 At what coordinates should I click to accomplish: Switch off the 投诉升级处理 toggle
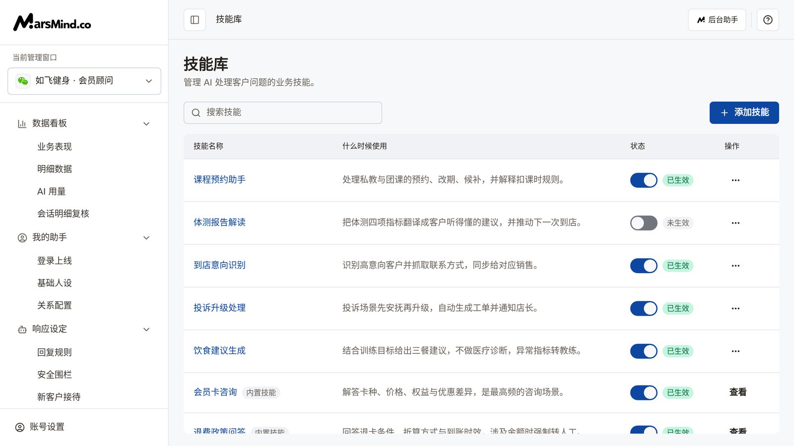(x=644, y=308)
